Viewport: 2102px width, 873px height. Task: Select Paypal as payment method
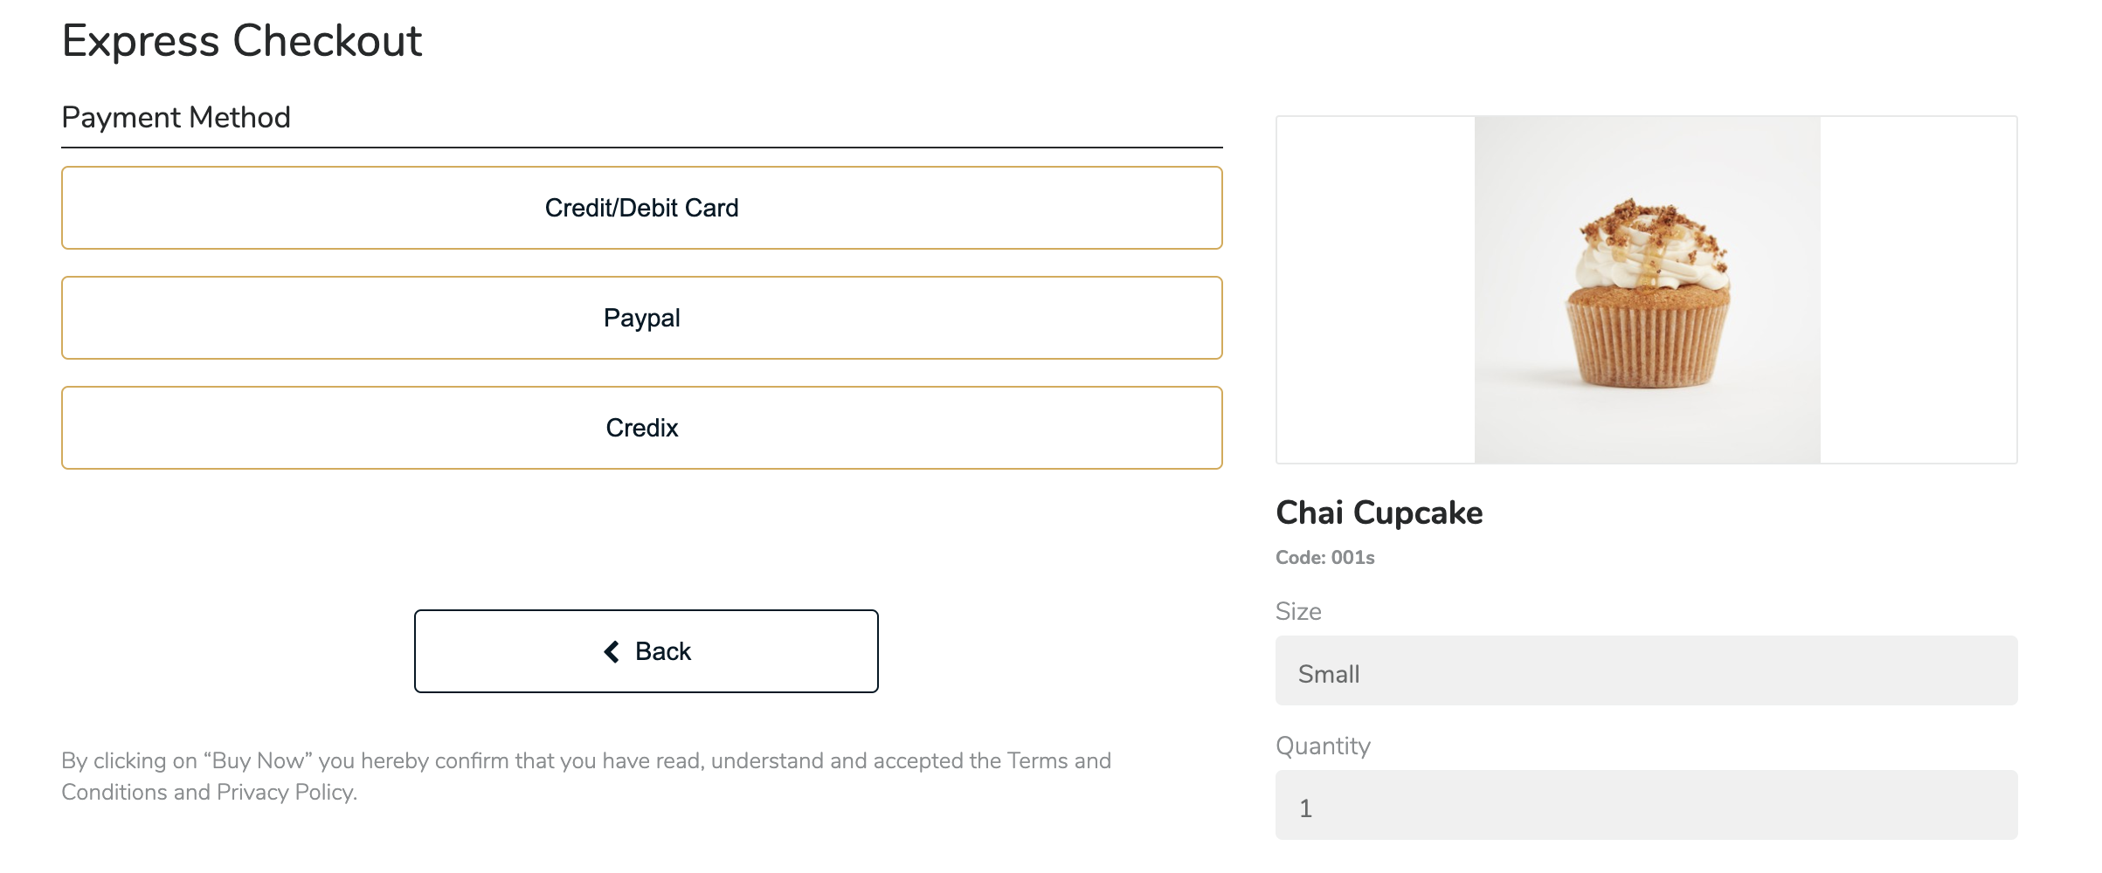(x=642, y=318)
